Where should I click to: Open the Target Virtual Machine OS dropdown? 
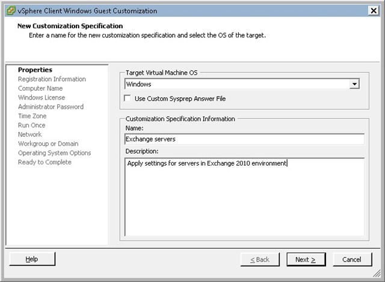point(354,85)
